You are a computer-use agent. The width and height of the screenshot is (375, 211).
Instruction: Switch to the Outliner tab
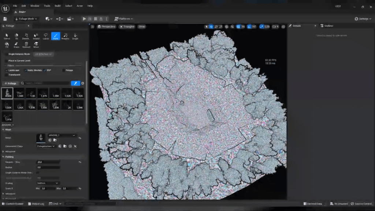[327, 26]
